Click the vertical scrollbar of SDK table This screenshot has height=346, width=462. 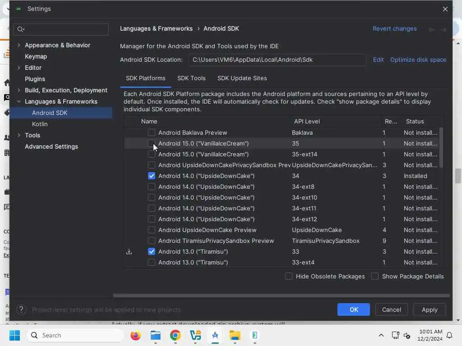(x=441, y=148)
